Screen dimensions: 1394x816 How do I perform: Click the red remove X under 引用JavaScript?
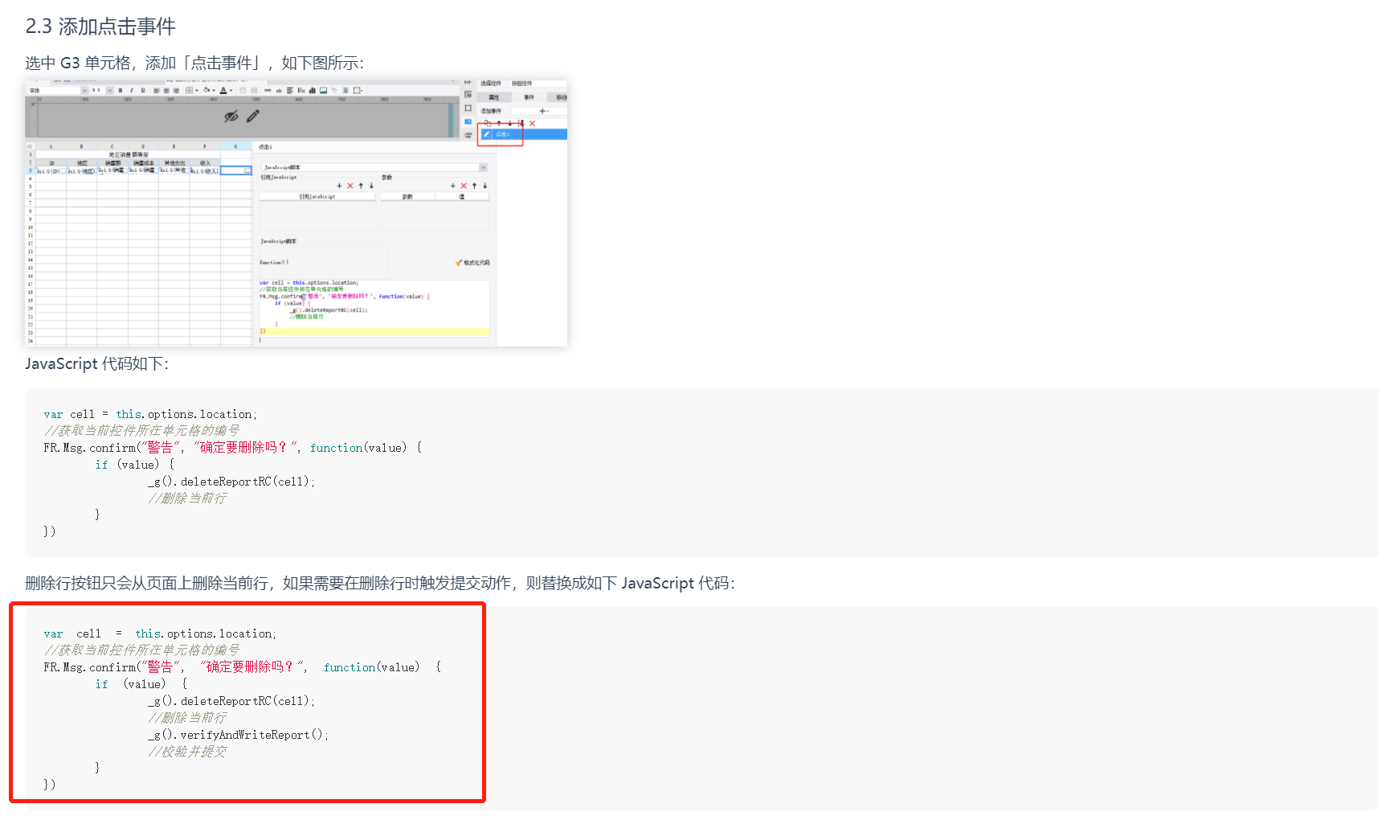click(350, 186)
